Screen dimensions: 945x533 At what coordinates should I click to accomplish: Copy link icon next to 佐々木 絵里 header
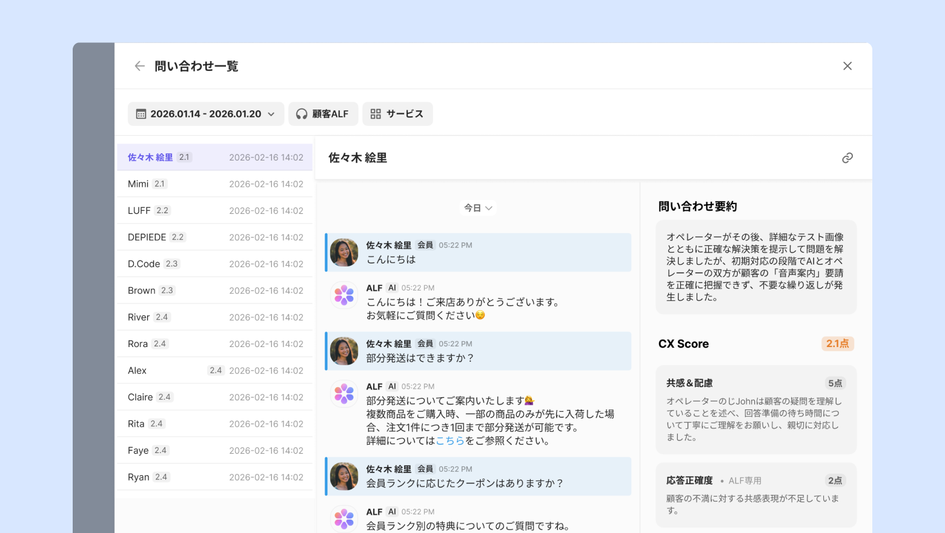pyautogui.click(x=847, y=158)
